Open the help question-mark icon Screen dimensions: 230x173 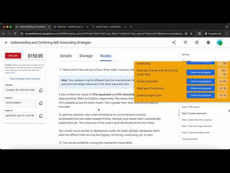point(197,42)
